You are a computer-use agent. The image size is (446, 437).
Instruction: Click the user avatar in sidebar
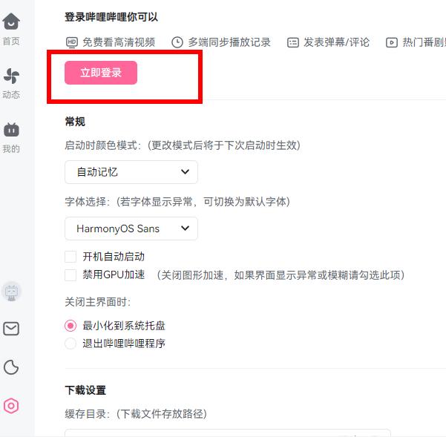(11, 291)
